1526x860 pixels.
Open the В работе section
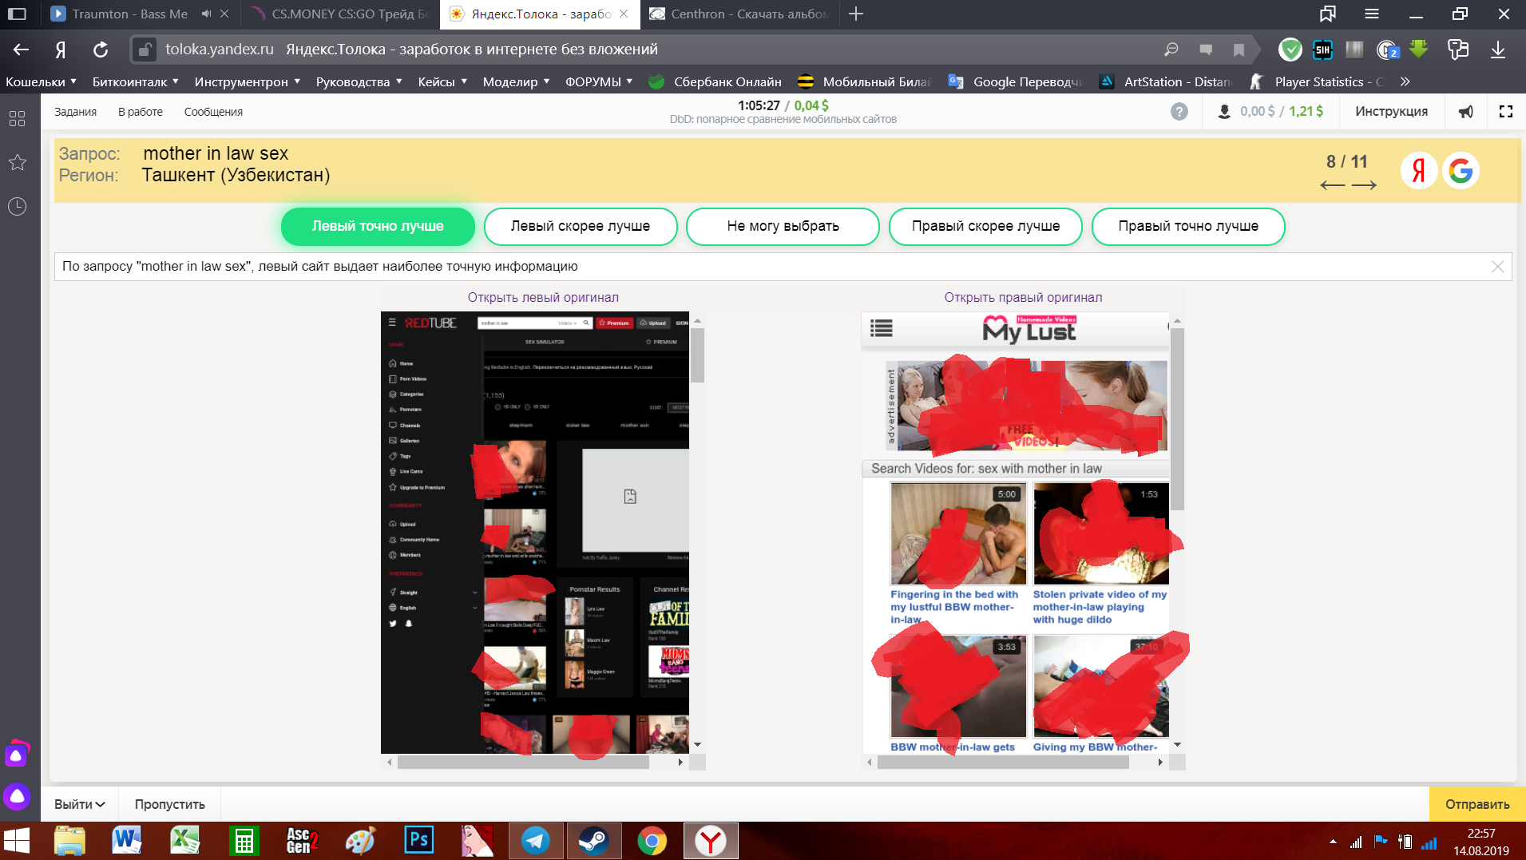[x=141, y=112]
